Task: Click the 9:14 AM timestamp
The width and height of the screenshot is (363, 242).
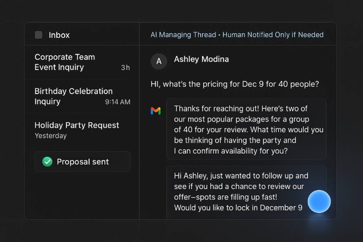Action: click(x=118, y=102)
